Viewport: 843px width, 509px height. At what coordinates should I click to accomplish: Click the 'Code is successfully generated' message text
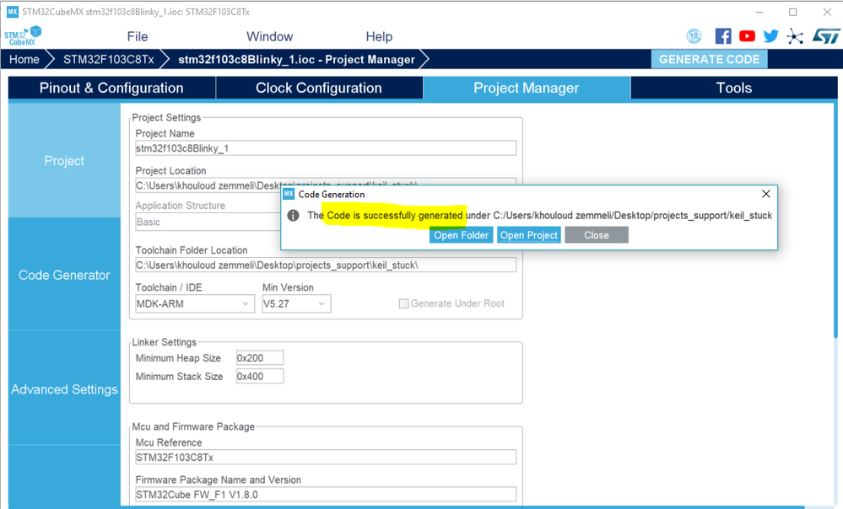point(395,216)
